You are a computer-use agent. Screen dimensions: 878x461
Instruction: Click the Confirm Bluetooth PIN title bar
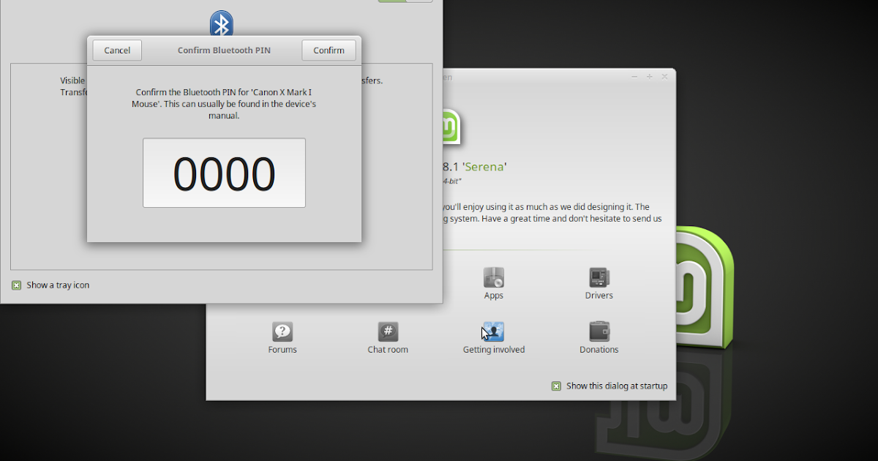(x=224, y=50)
